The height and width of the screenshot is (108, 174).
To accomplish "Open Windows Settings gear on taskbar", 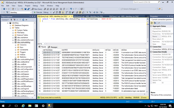I will (x=43, y=106).
